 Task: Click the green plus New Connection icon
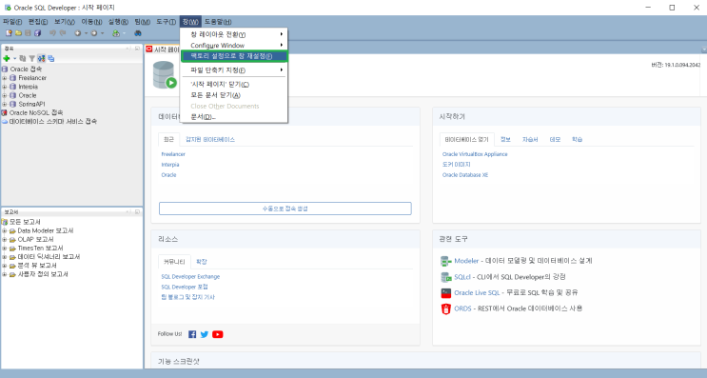tap(7, 58)
